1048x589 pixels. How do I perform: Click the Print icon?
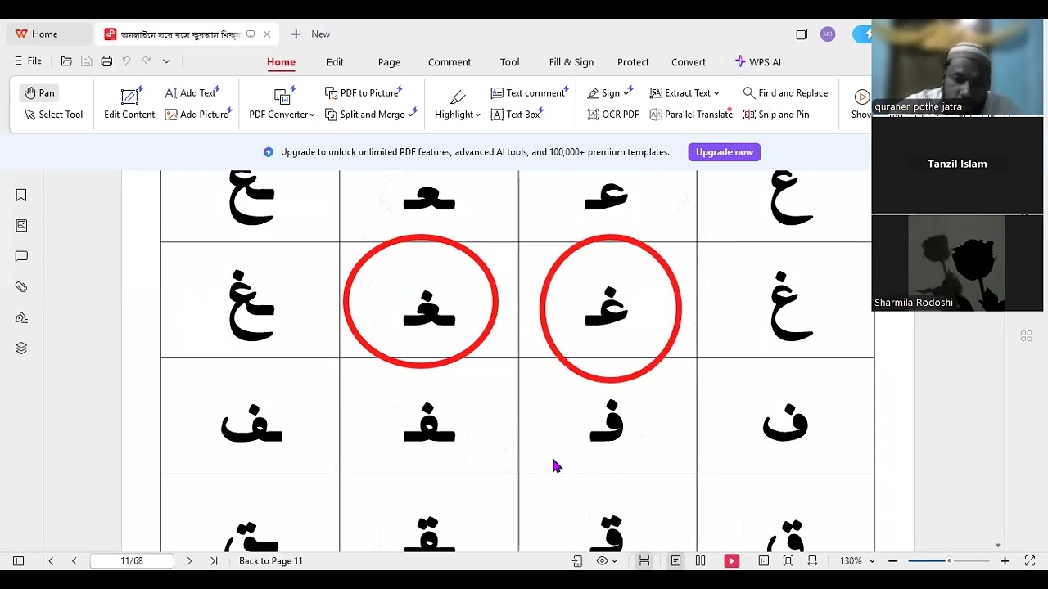pos(106,61)
